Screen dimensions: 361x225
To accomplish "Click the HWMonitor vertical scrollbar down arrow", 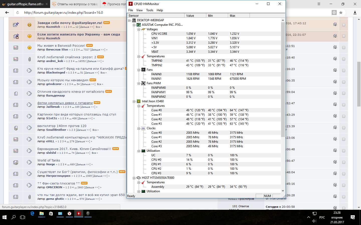I will [x=283, y=191].
